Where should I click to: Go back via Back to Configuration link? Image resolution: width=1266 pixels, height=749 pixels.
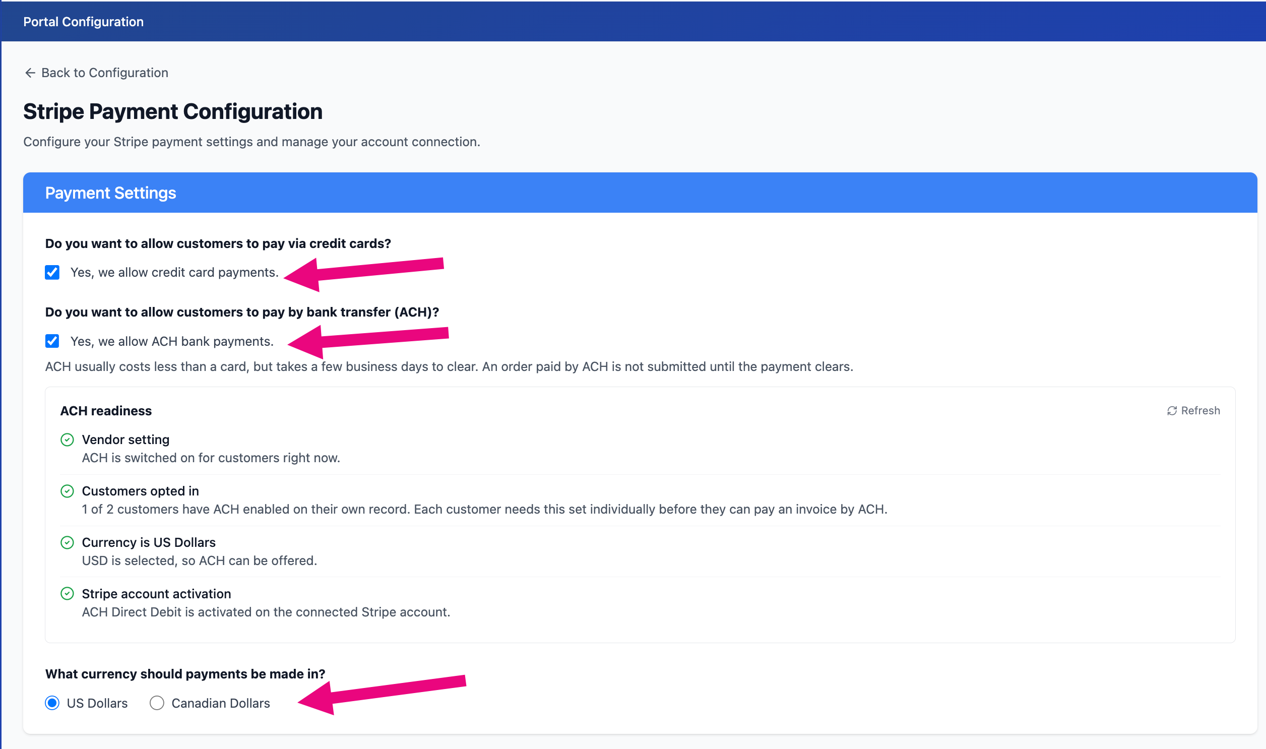pos(96,73)
